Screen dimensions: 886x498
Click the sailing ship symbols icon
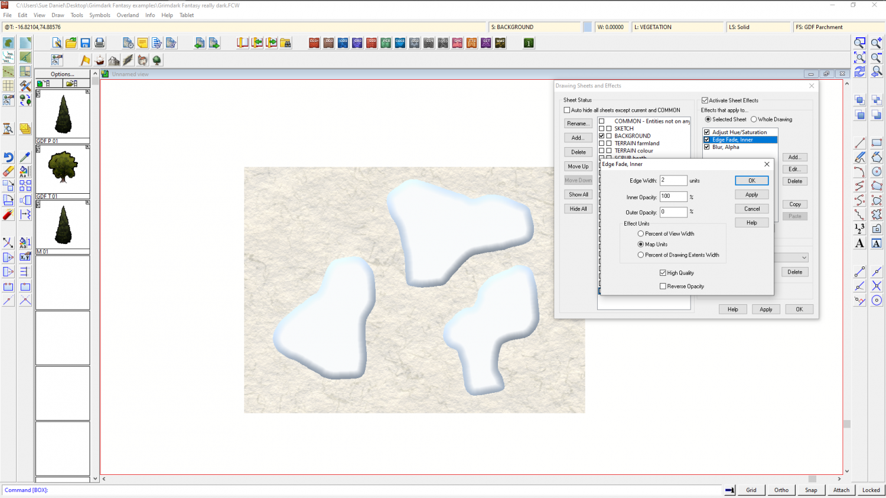click(100, 60)
